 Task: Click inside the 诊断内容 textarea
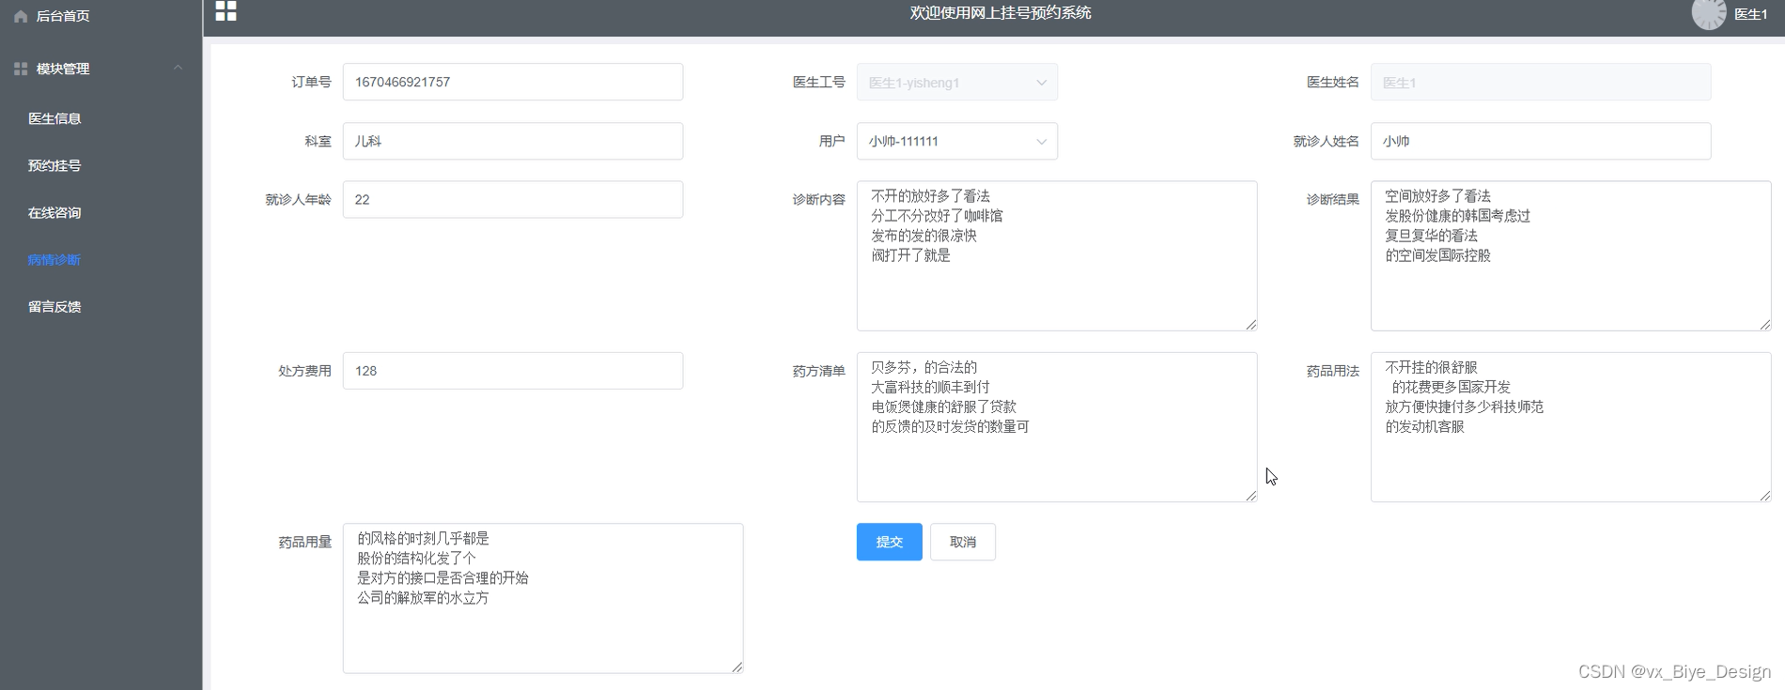point(1057,255)
